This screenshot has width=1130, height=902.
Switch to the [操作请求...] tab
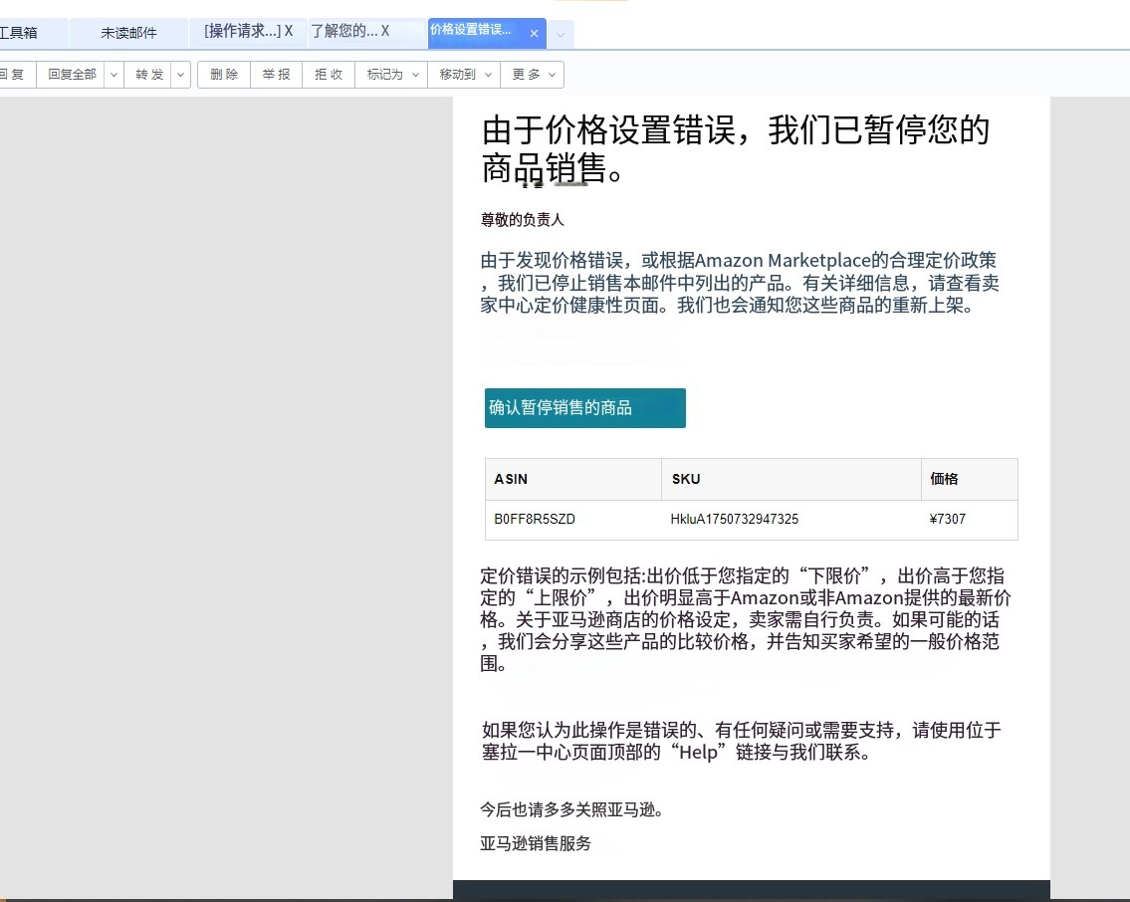(x=241, y=31)
